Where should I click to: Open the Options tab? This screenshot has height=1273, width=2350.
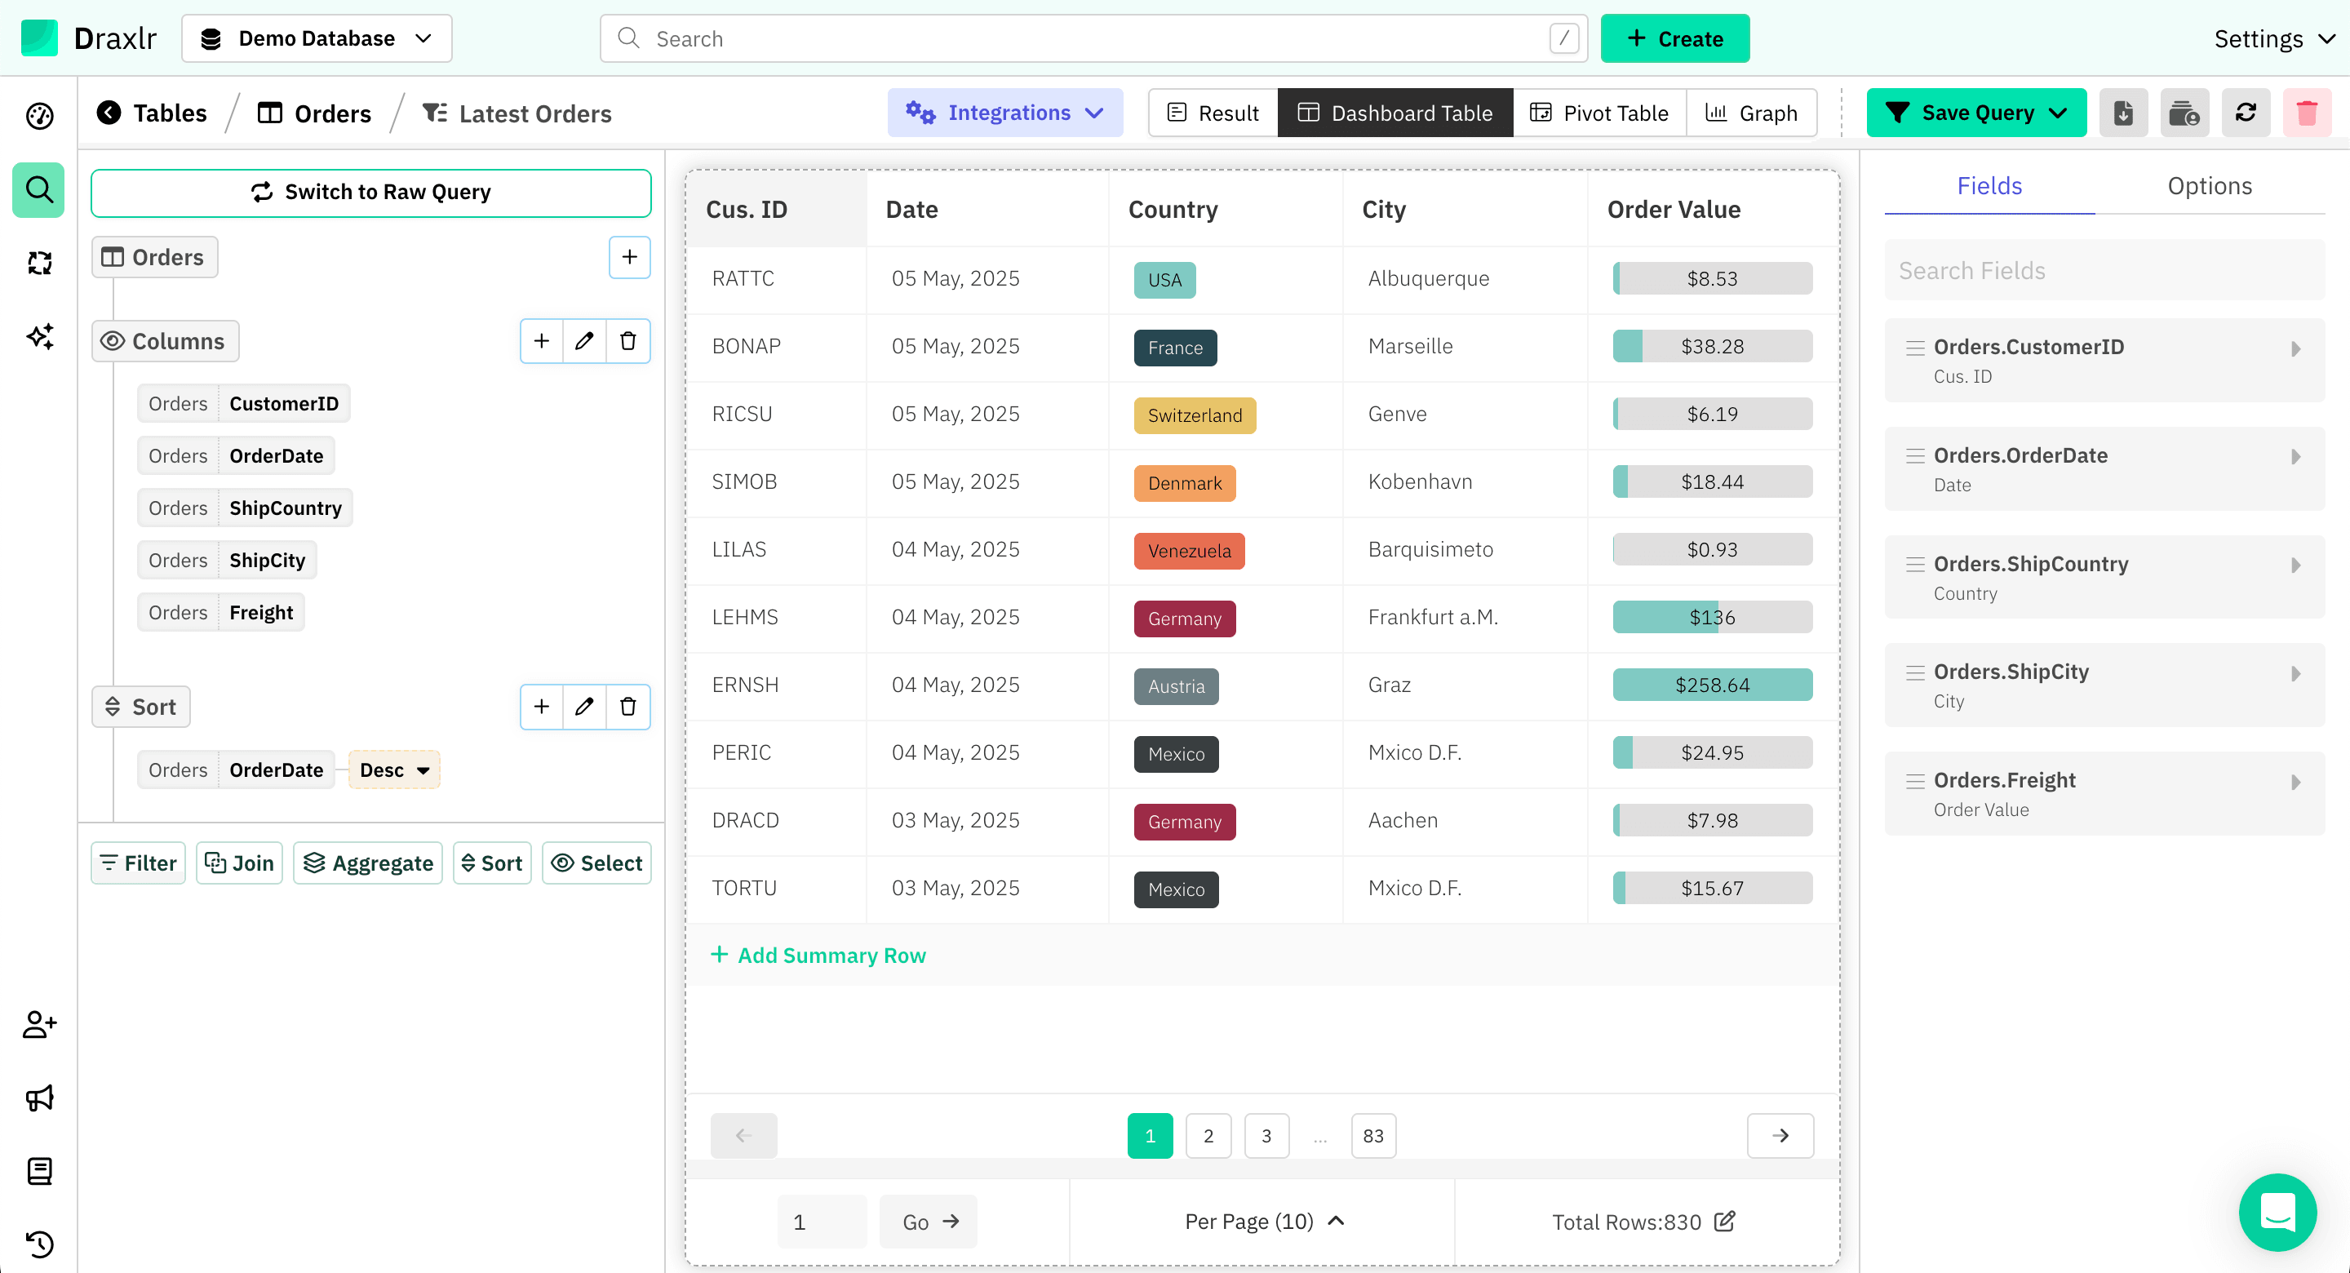click(x=2209, y=186)
